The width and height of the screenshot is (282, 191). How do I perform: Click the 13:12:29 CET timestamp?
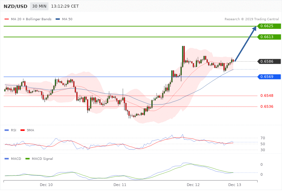click(65, 6)
